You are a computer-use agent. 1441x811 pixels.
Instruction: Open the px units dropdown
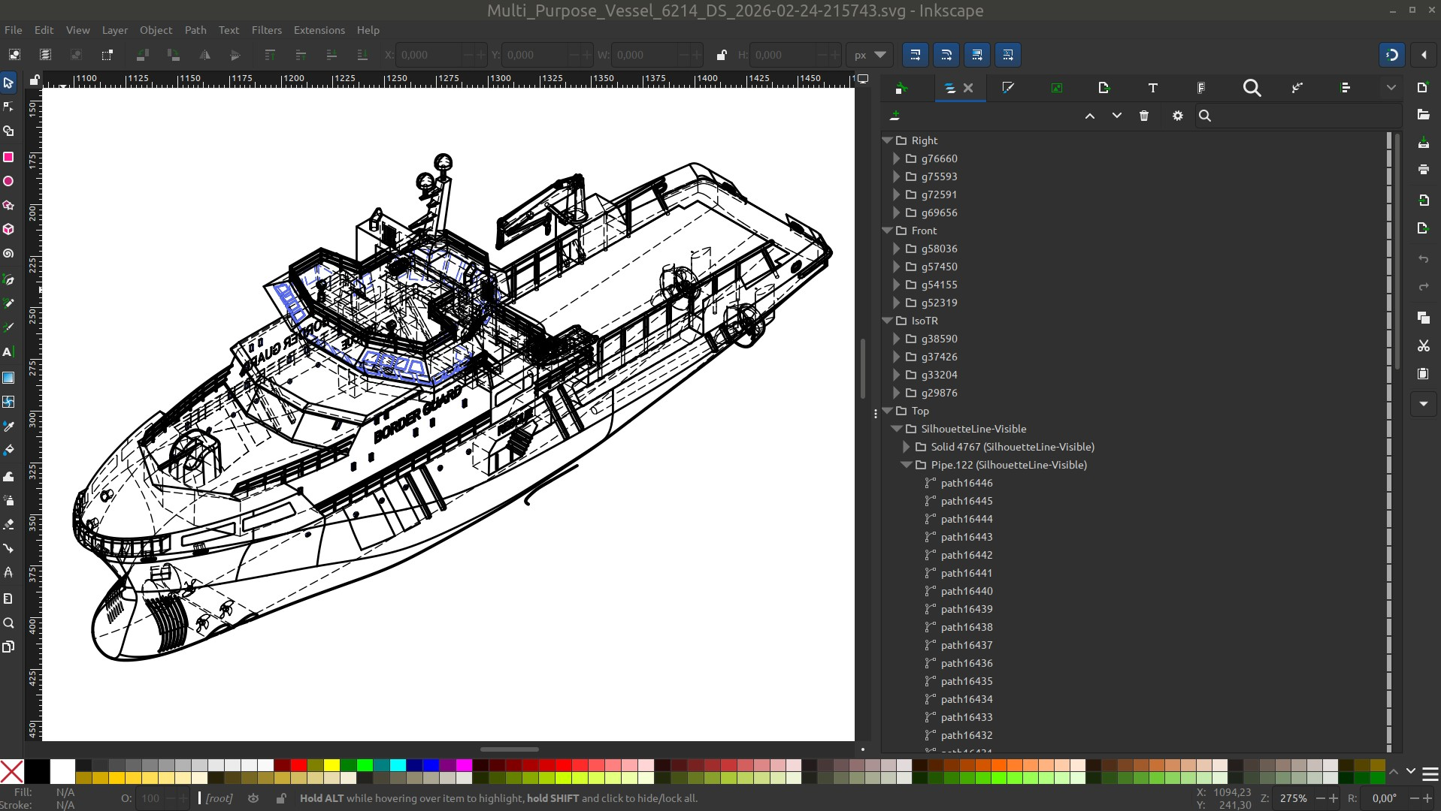pos(870,55)
